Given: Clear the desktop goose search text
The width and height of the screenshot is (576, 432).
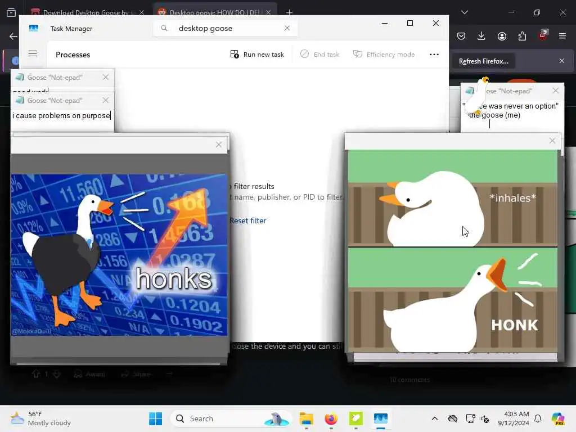Looking at the screenshot, I should click(287, 28).
